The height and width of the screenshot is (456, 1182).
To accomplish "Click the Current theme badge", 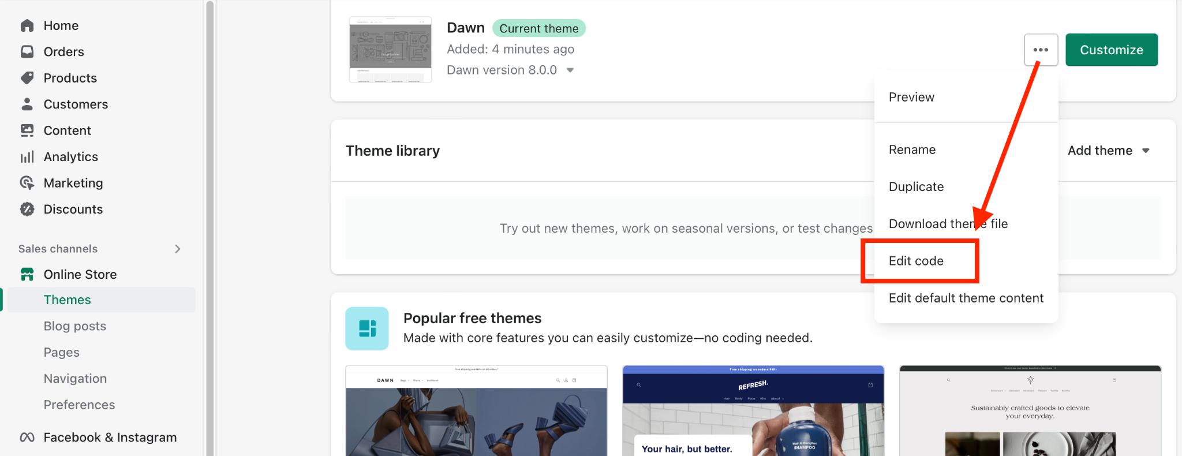I will 539,28.
